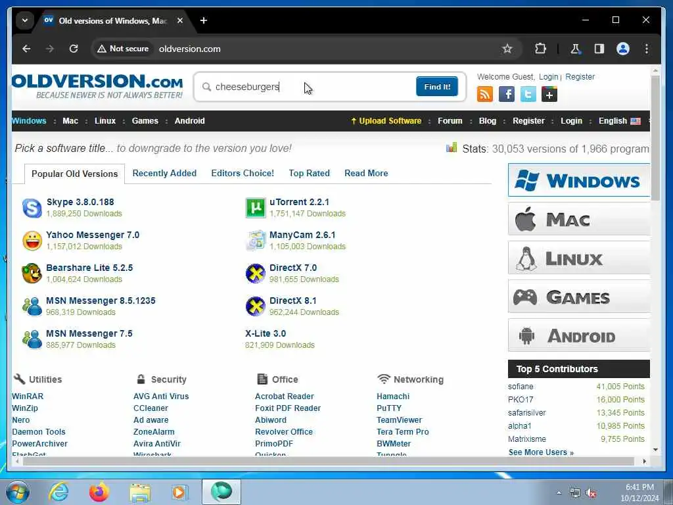
Task: Switch to the Read More tab
Action: 366,173
